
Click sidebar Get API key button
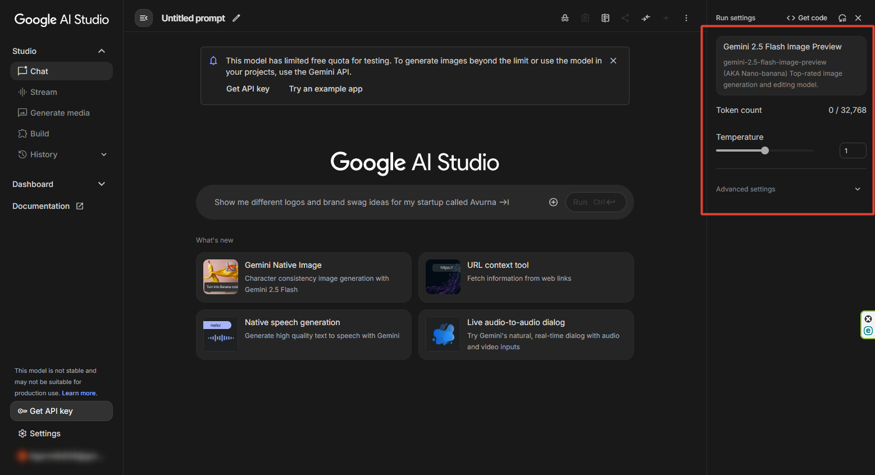[x=61, y=411]
